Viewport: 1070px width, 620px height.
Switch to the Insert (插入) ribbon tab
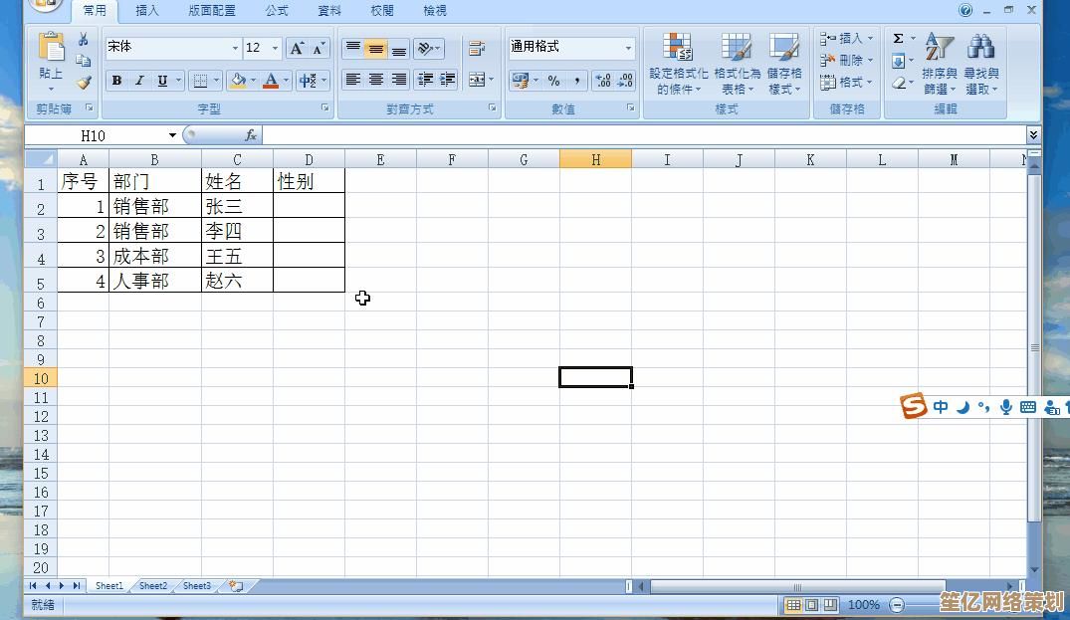click(147, 11)
